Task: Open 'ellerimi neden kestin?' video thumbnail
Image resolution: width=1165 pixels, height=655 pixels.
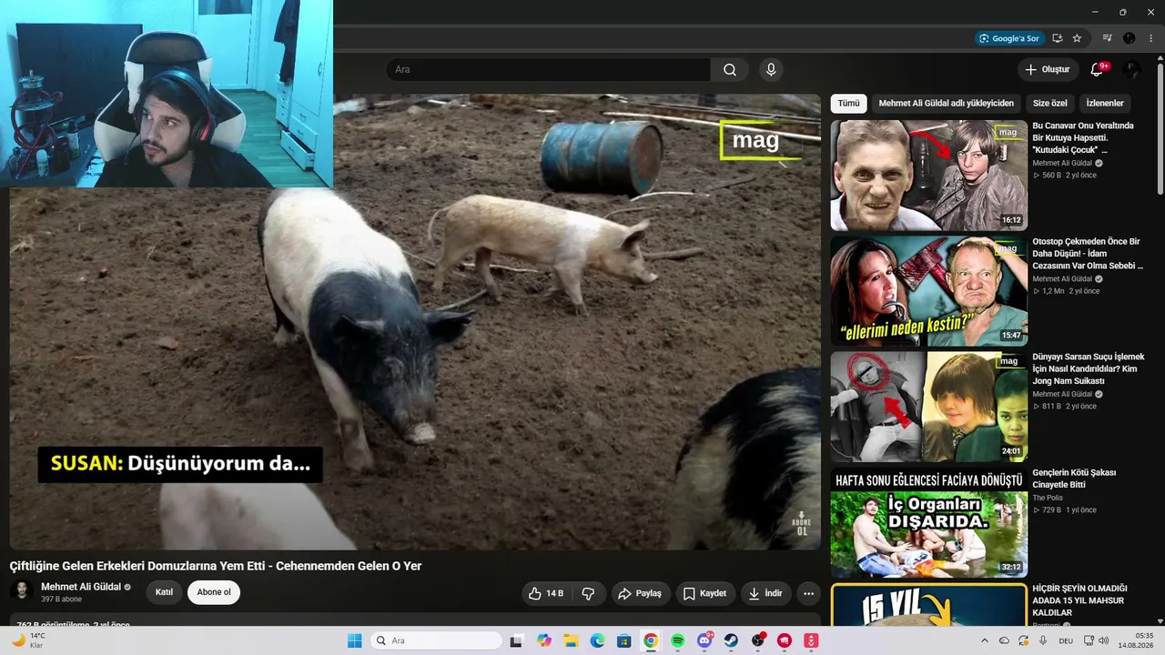Action: [928, 291]
